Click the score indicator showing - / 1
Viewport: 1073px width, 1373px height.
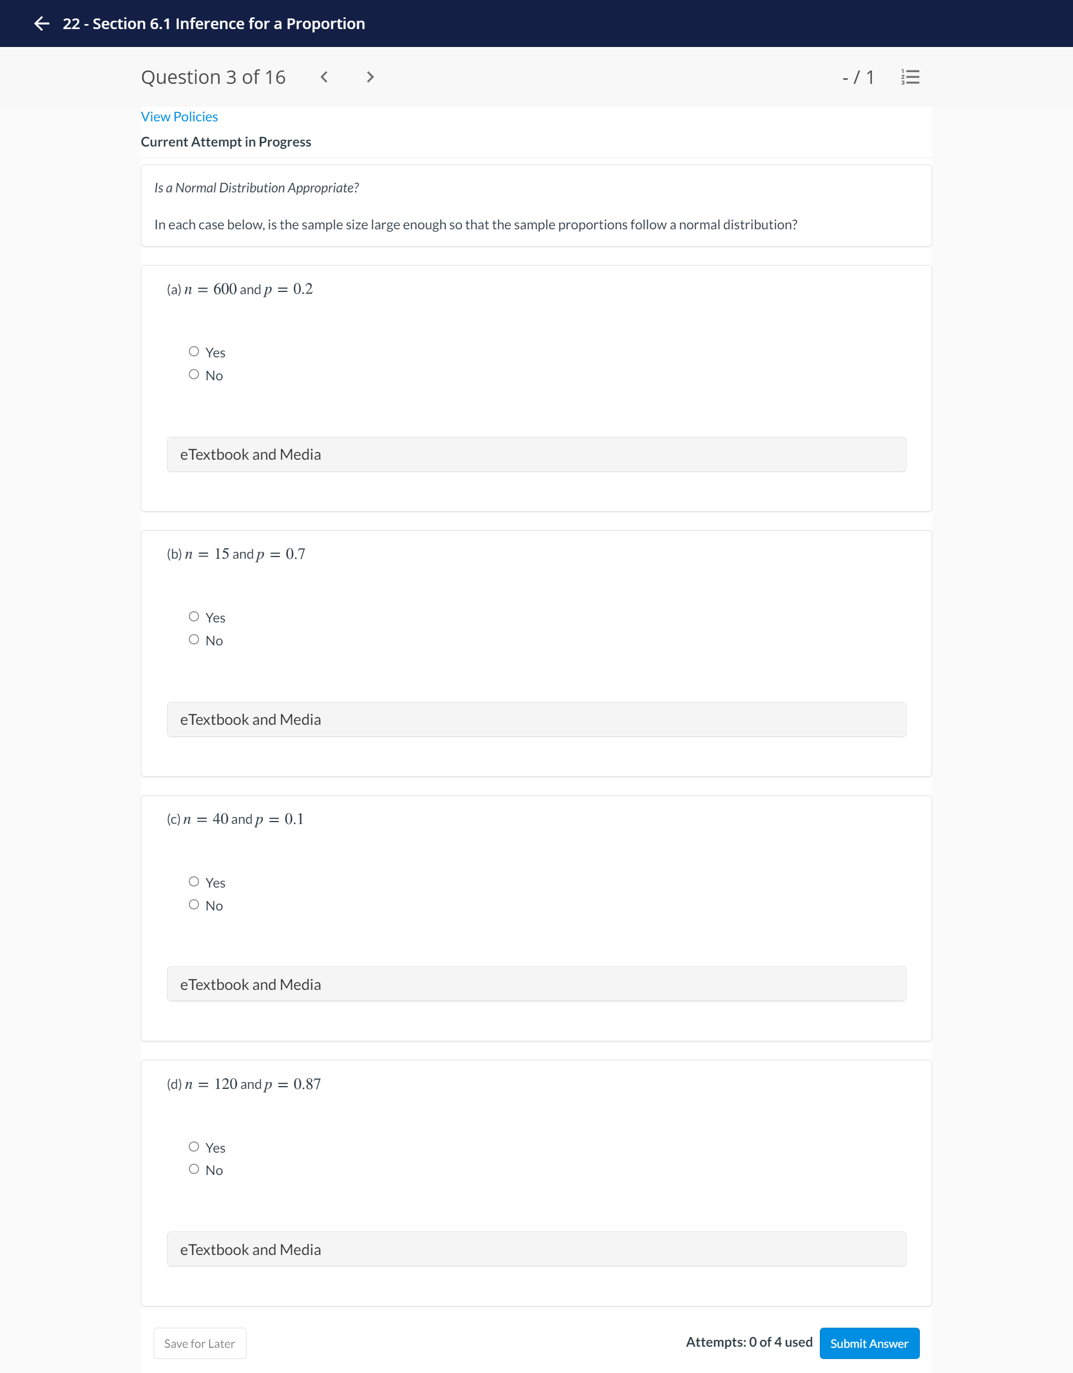pos(859,77)
